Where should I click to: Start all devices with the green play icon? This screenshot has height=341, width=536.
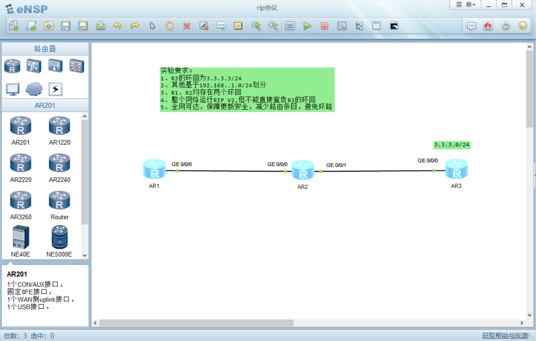307,26
